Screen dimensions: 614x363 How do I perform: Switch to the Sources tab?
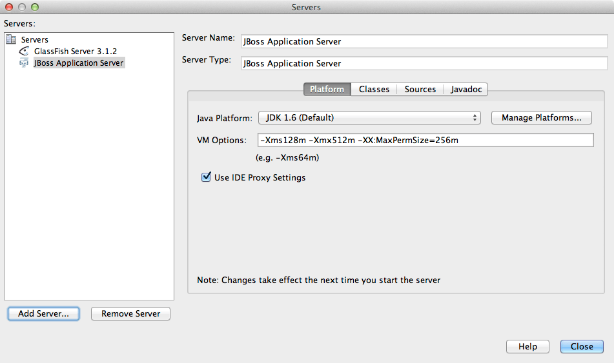tap(420, 89)
